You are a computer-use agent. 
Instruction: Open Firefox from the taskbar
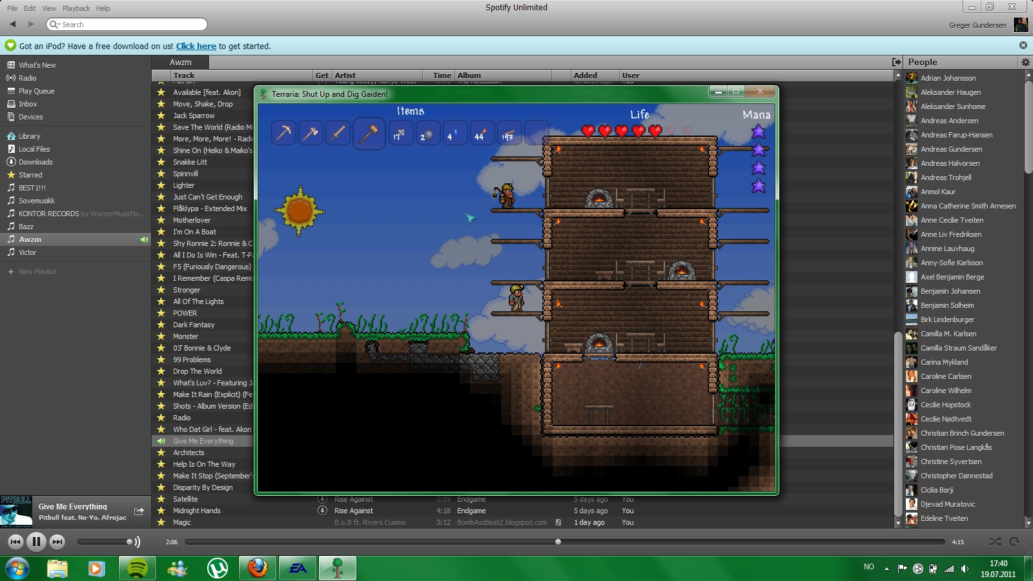pos(257,568)
